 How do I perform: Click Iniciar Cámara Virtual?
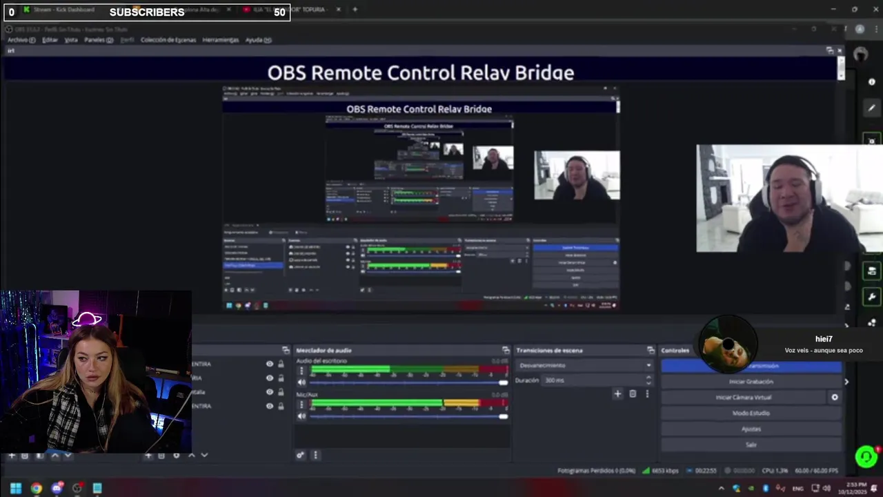[x=744, y=398]
